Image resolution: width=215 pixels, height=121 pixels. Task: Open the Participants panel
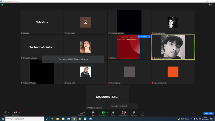[x=82, y=113]
